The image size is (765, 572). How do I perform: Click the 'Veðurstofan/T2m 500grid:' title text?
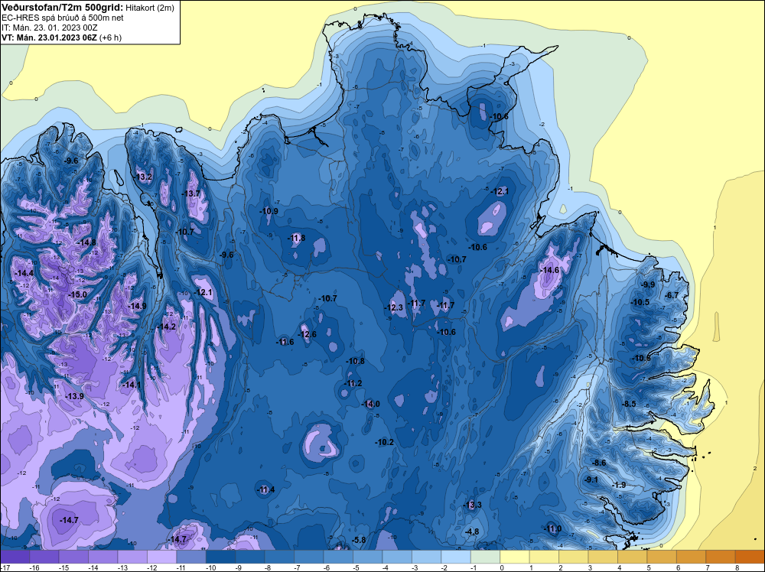(x=62, y=8)
